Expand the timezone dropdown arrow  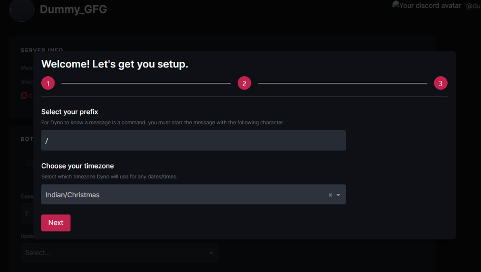(338, 195)
